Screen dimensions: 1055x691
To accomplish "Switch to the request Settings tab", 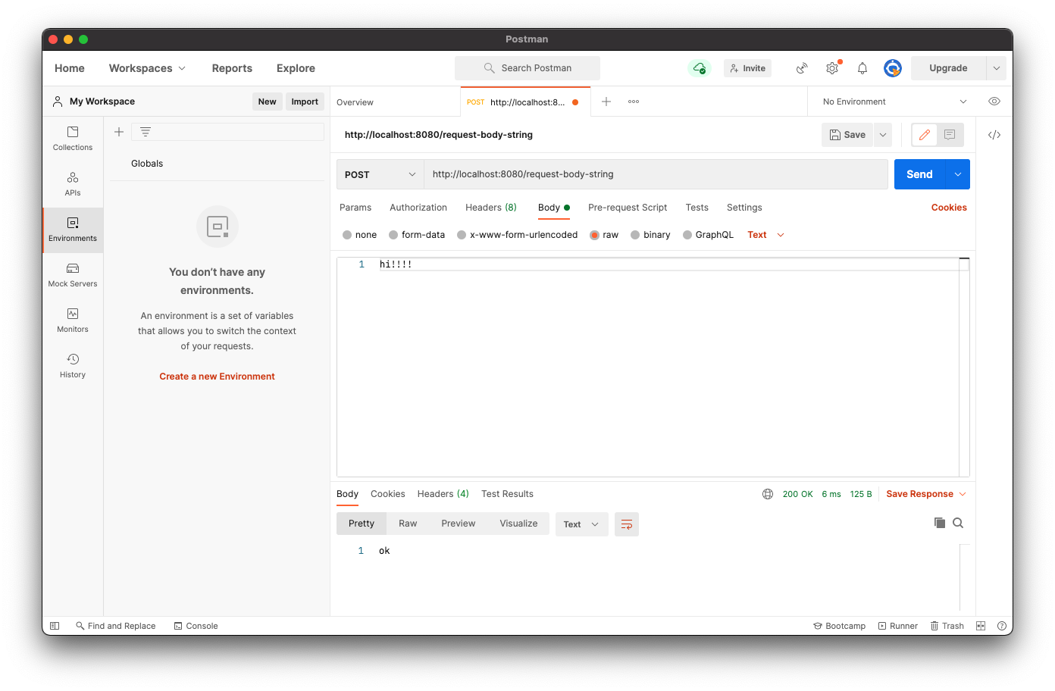I will coord(744,208).
